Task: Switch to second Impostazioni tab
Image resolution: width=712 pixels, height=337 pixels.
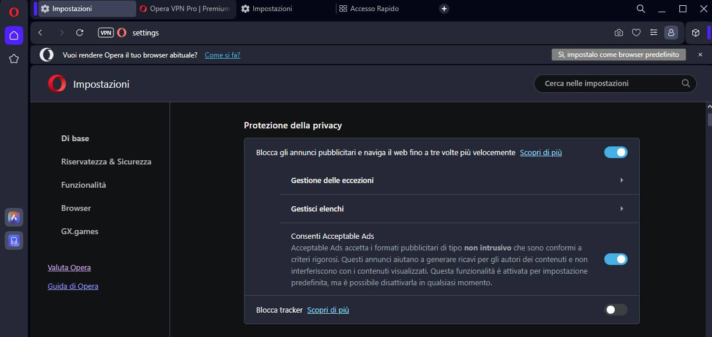Action: pos(285,9)
